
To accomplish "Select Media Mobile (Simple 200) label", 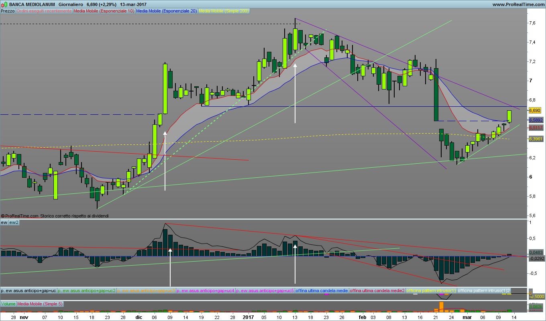I will point(224,11).
